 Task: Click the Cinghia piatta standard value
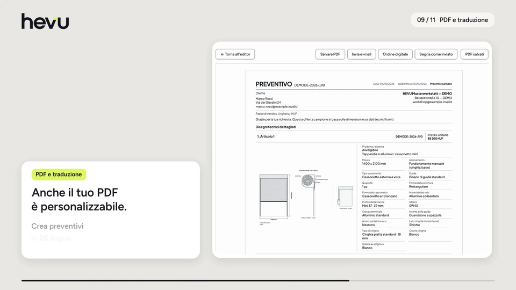(x=382, y=236)
